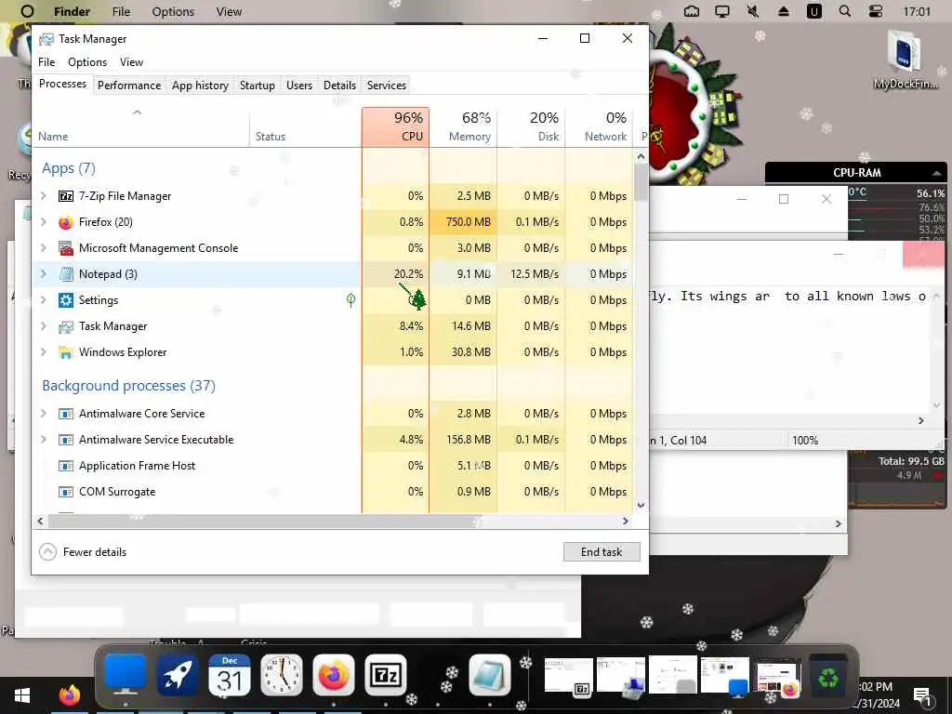Click the Background processes (37) heading
Screen dimensions: 952x714
[x=128, y=386]
